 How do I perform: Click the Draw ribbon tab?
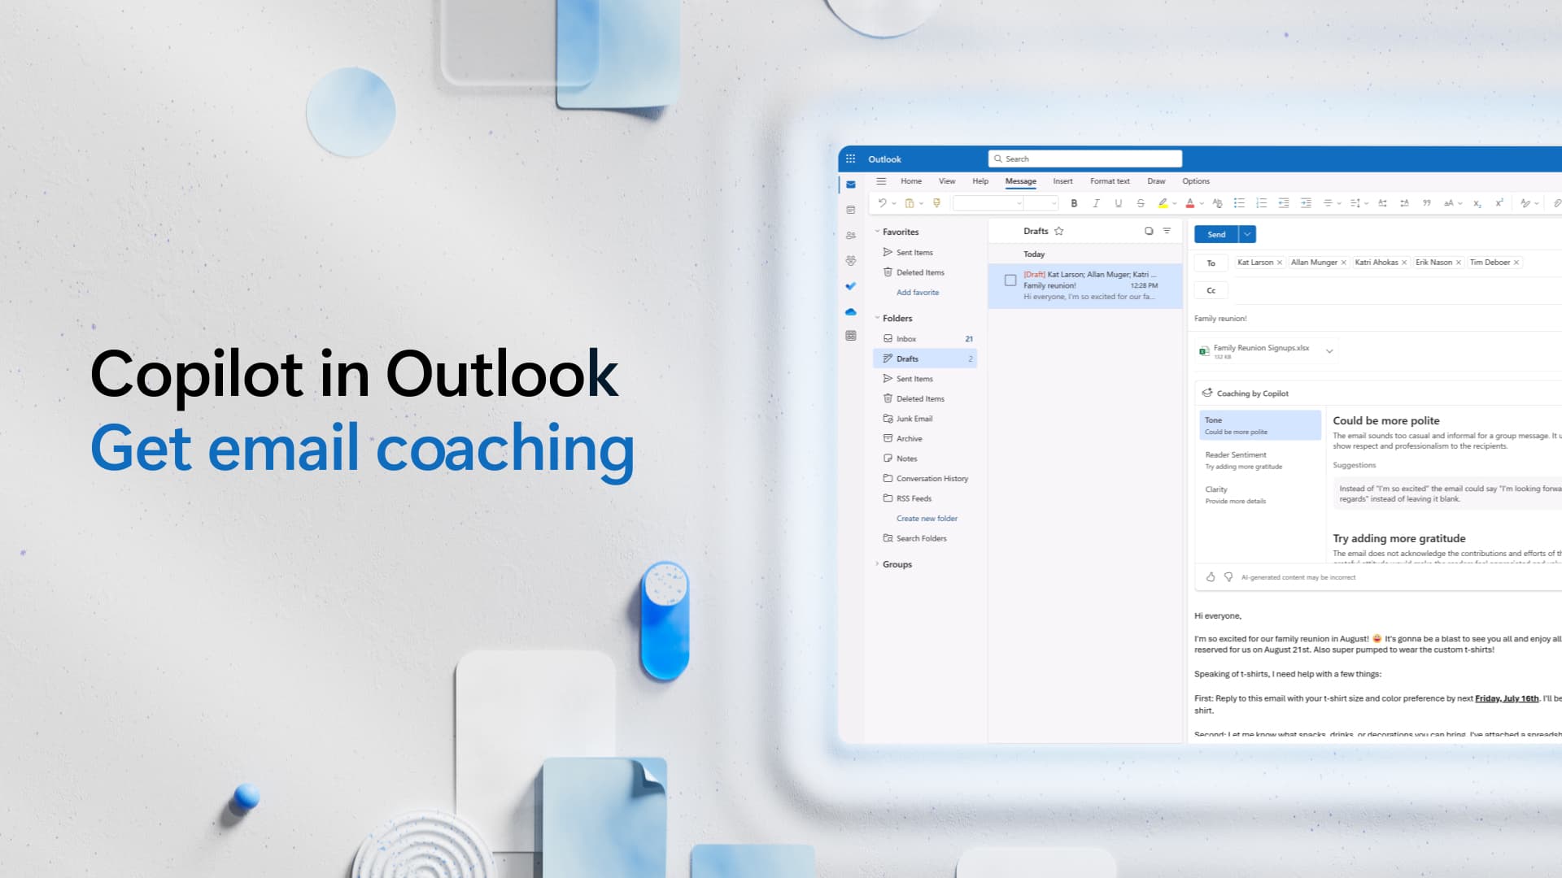pos(1155,180)
